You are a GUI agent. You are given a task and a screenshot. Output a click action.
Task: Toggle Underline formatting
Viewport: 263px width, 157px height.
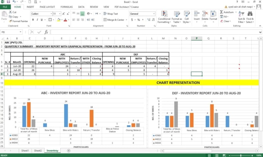(42, 20)
